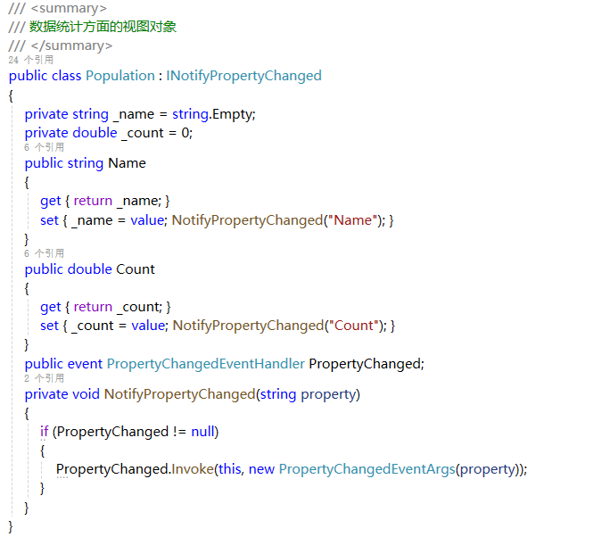
Task: Click "INotifyPropertyChanged" in the class declaration
Action: tap(243, 76)
